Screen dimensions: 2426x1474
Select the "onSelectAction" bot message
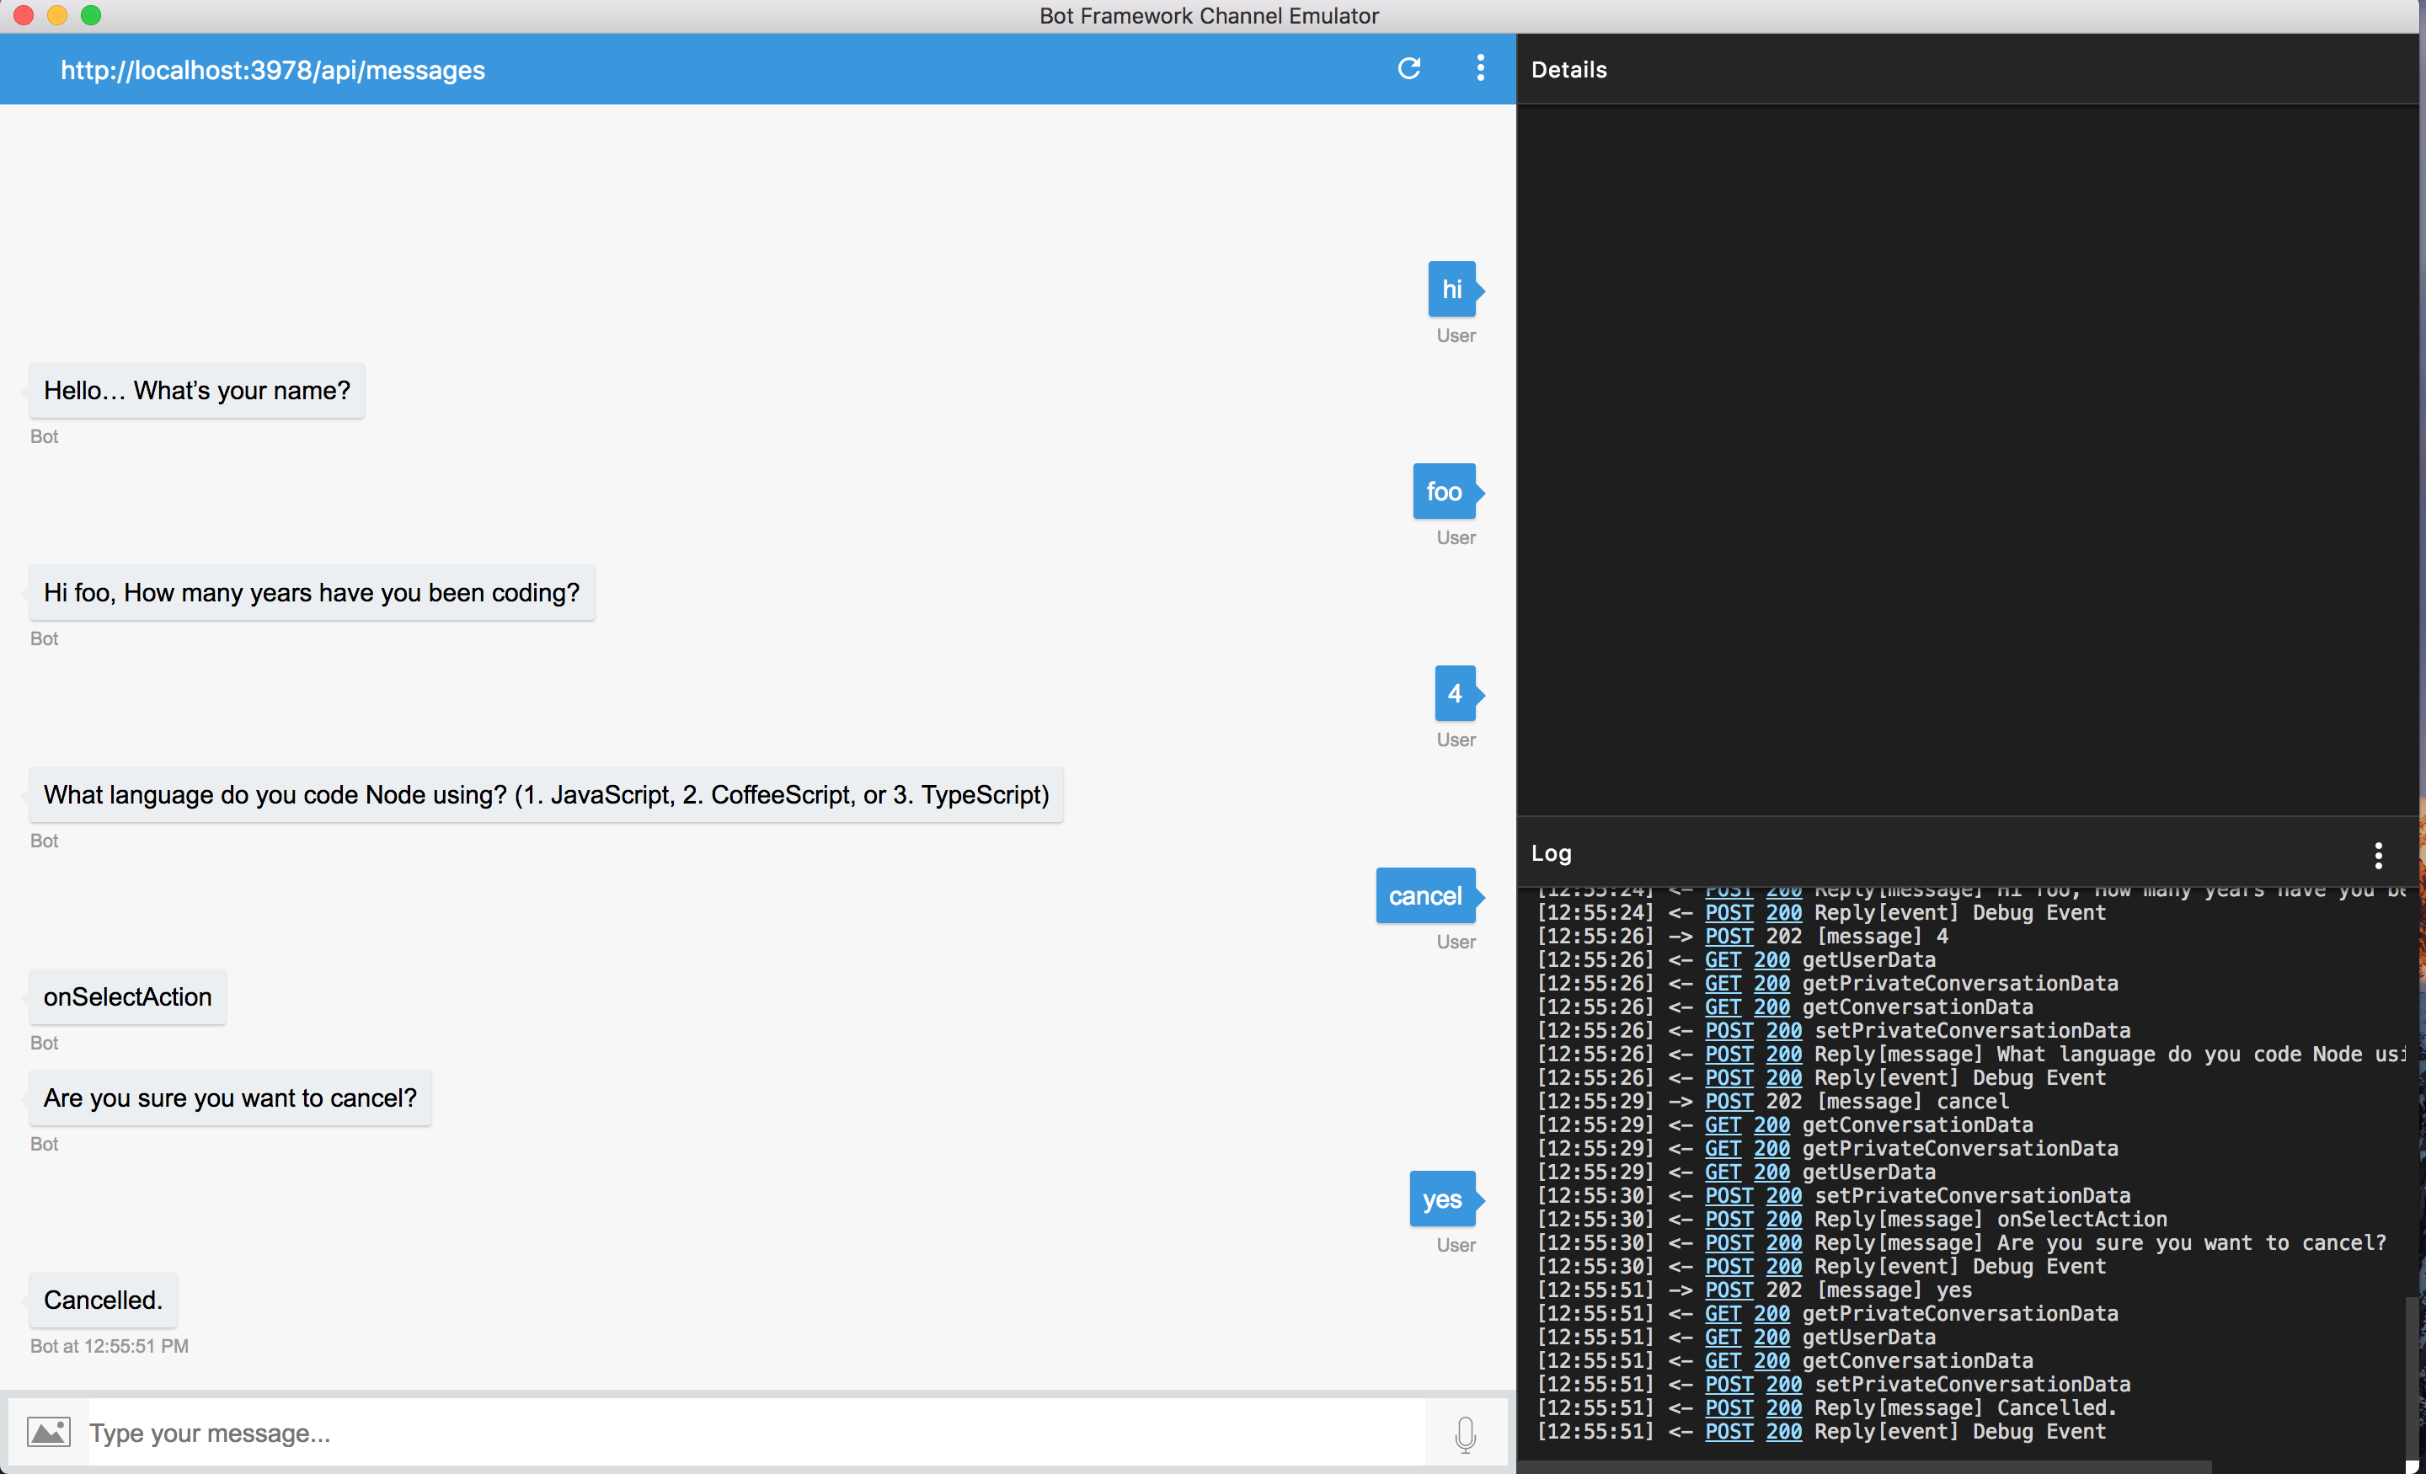click(128, 996)
